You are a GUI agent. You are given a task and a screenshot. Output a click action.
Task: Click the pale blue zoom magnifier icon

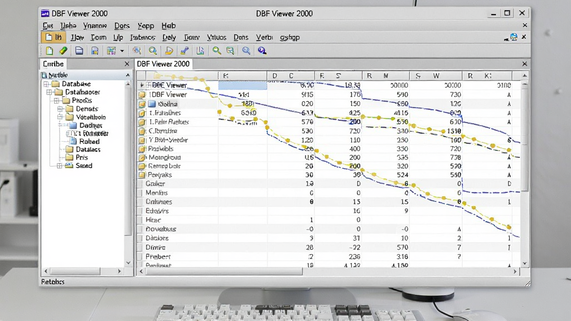click(x=246, y=51)
